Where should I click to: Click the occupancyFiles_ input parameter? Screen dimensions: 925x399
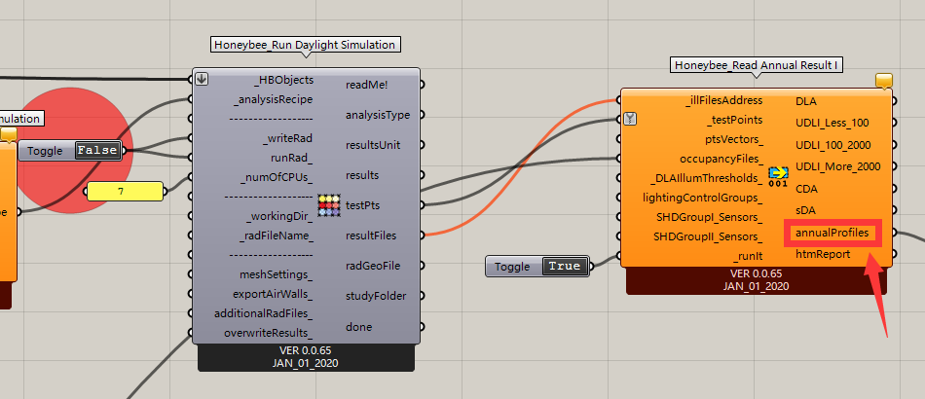pyautogui.click(x=721, y=160)
